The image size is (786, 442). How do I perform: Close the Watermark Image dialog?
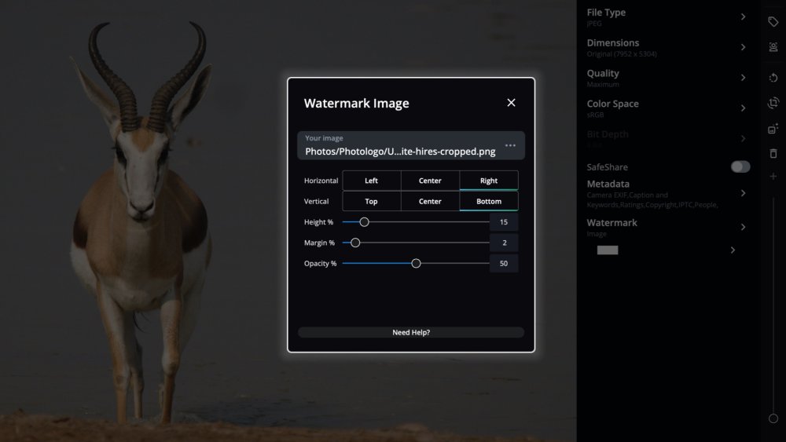click(511, 103)
